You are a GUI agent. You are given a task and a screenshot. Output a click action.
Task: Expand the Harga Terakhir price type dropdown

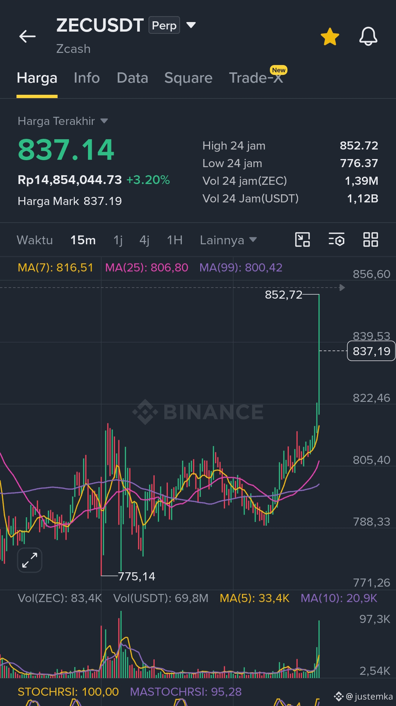click(63, 121)
